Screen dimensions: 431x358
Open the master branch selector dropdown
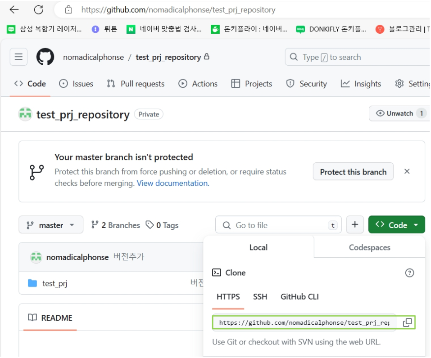(x=51, y=224)
